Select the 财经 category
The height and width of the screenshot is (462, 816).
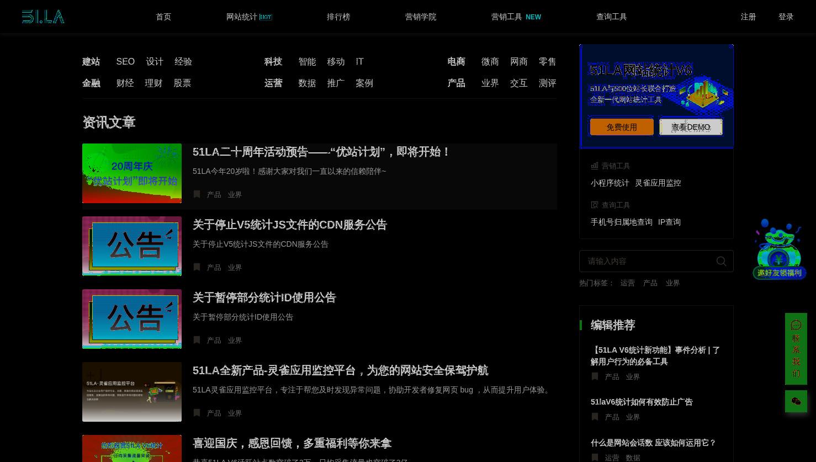tap(125, 83)
